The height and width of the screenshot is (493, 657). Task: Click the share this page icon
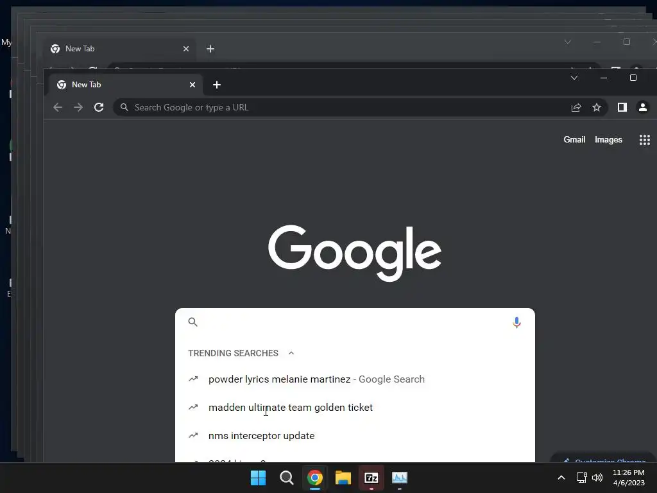(x=576, y=107)
